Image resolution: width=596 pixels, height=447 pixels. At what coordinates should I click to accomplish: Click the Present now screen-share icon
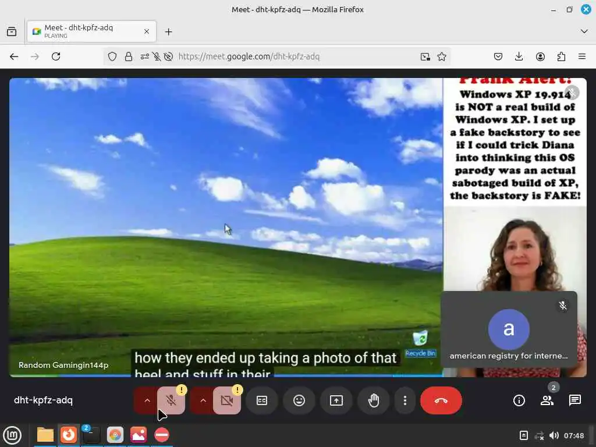[x=336, y=400]
